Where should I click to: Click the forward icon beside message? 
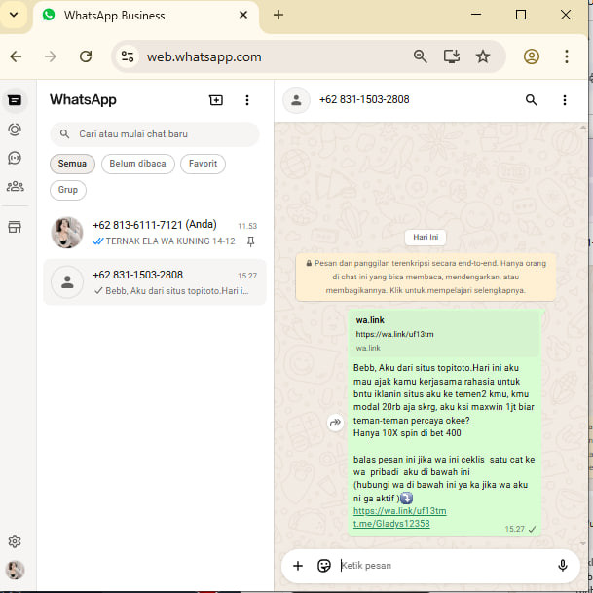(335, 422)
